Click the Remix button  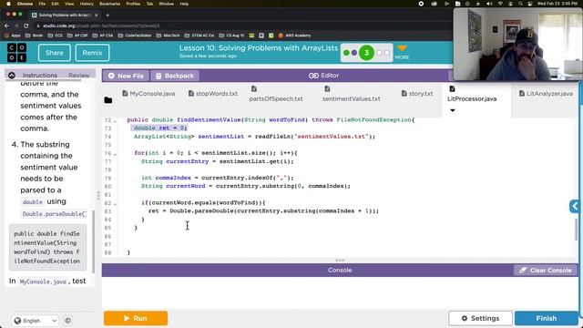(92, 53)
